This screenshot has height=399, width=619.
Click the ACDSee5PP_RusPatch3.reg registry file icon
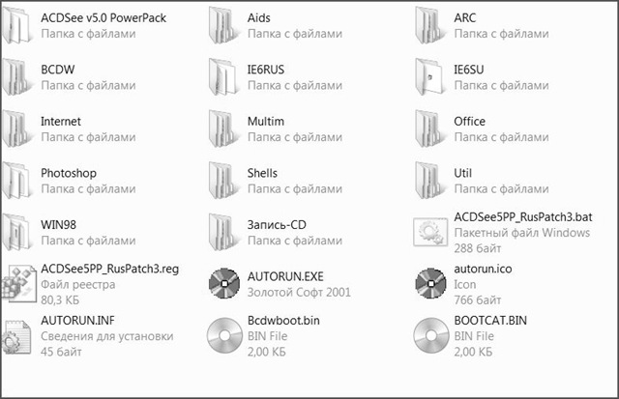click(x=18, y=284)
